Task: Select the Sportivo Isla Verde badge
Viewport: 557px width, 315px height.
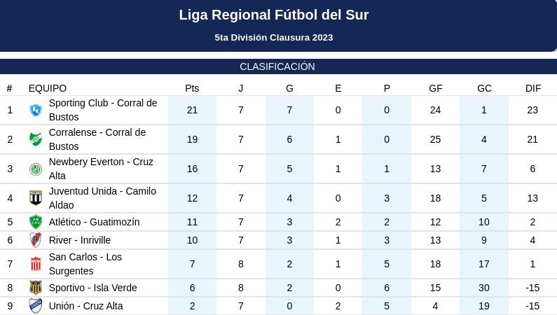Action: coord(36,288)
